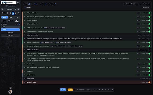Select day 11 in the week strip
This screenshot has width=153, height=95.
pyautogui.click(x=16, y=13)
